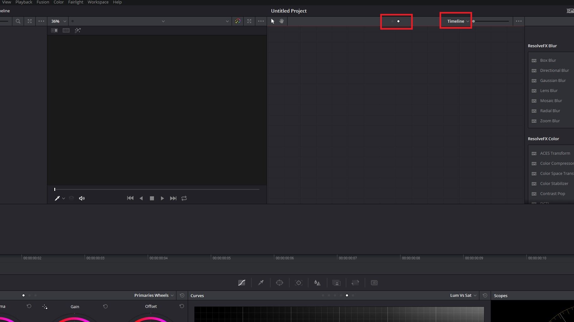
Task: Open the 36% zoom dropdown
Action: 59,21
